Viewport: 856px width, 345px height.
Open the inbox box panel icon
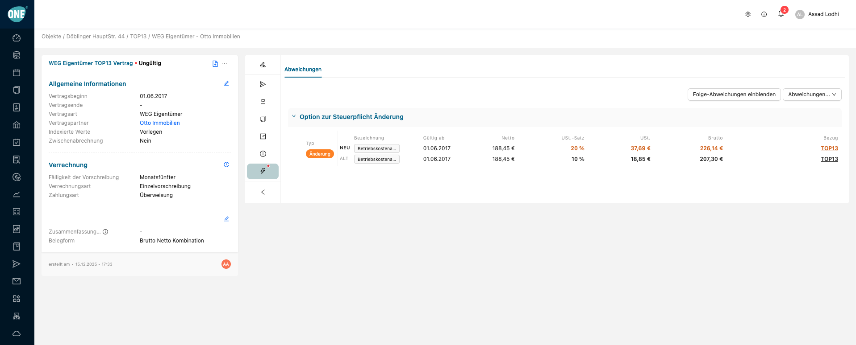tap(263, 102)
